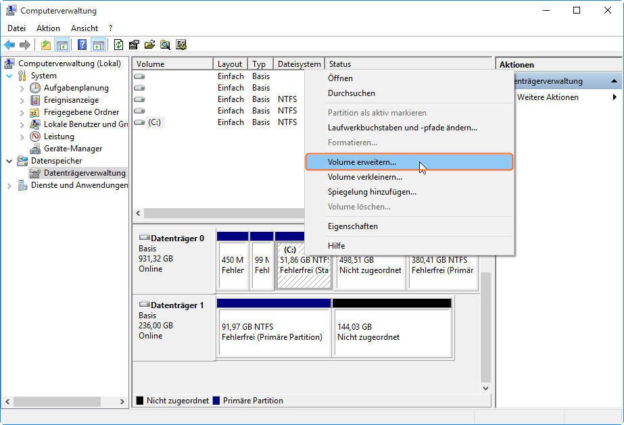Expand the Aufgabenplanung node

click(22, 89)
